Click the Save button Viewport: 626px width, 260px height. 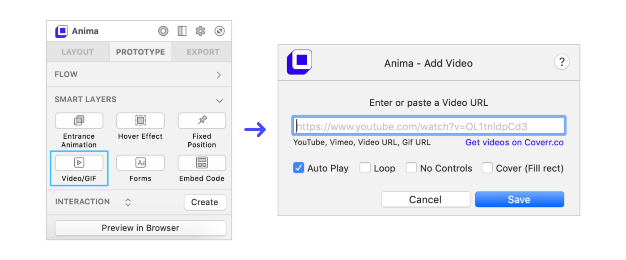pyautogui.click(x=519, y=199)
